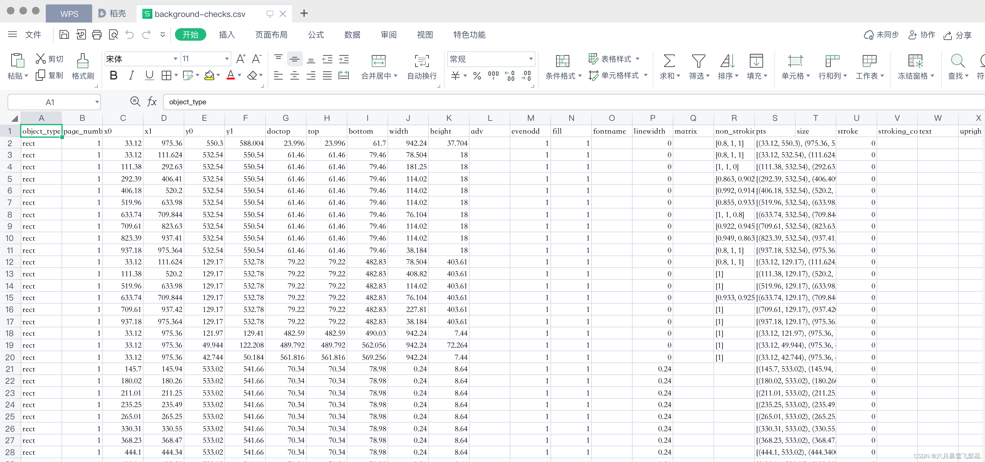Toggle right horizontal alignment
The width and height of the screenshot is (985, 462).
pyautogui.click(x=311, y=76)
